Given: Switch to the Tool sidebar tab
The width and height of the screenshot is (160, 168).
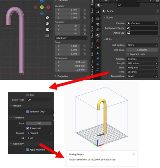Looking at the screenshot, I should tap(92, 11).
